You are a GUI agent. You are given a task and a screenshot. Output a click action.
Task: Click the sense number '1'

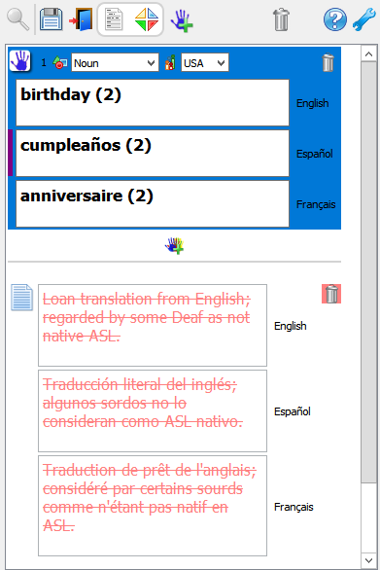click(44, 62)
